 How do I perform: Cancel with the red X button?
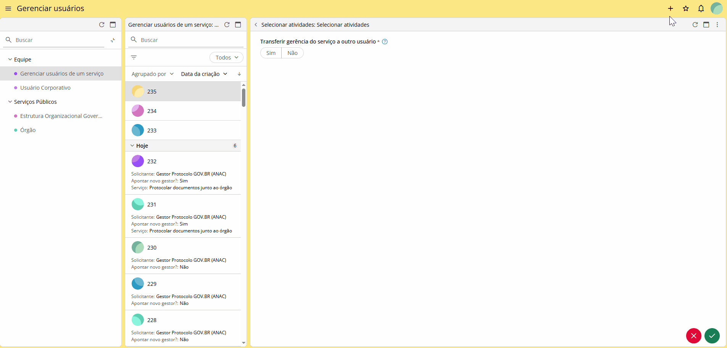tap(694, 336)
